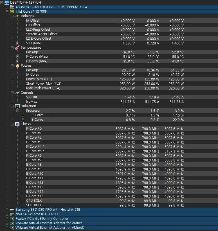The height and width of the screenshot is (231, 218).
Task: Select the E-Core #15 clock row
Action: pyautogui.click(x=122, y=196)
